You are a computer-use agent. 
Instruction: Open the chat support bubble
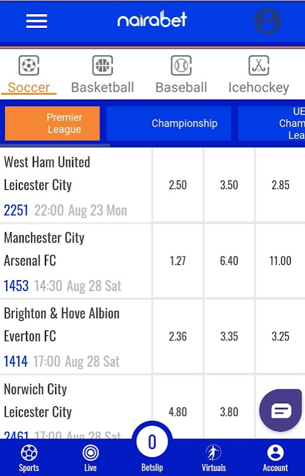pyautogui.click(x=280, y=411)
